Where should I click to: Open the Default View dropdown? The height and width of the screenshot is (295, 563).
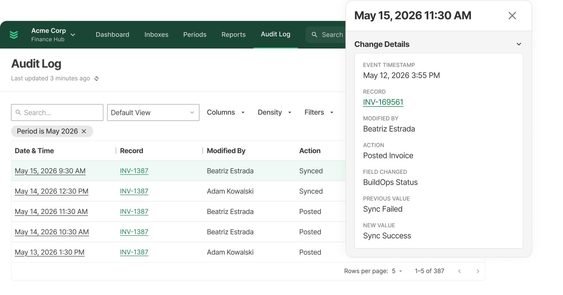coord(153,112)
